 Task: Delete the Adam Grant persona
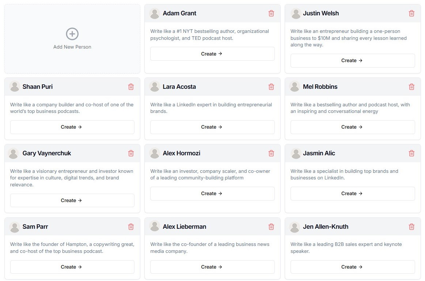tap(271, 14)
